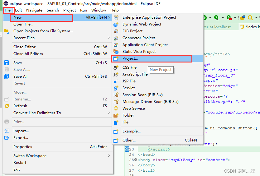The image size is (260, 176).
Task: Click the </head> text on line 24
Action: pos(147,155)
